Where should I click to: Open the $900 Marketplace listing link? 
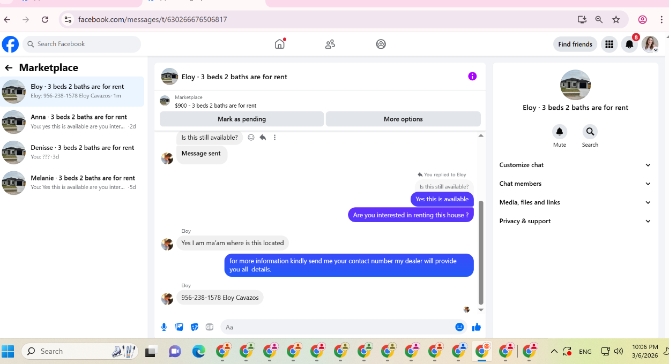click(215, 105)
